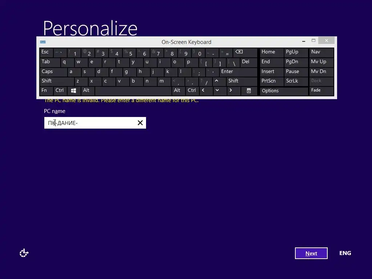Click the number 5 key

pos(129,53)
